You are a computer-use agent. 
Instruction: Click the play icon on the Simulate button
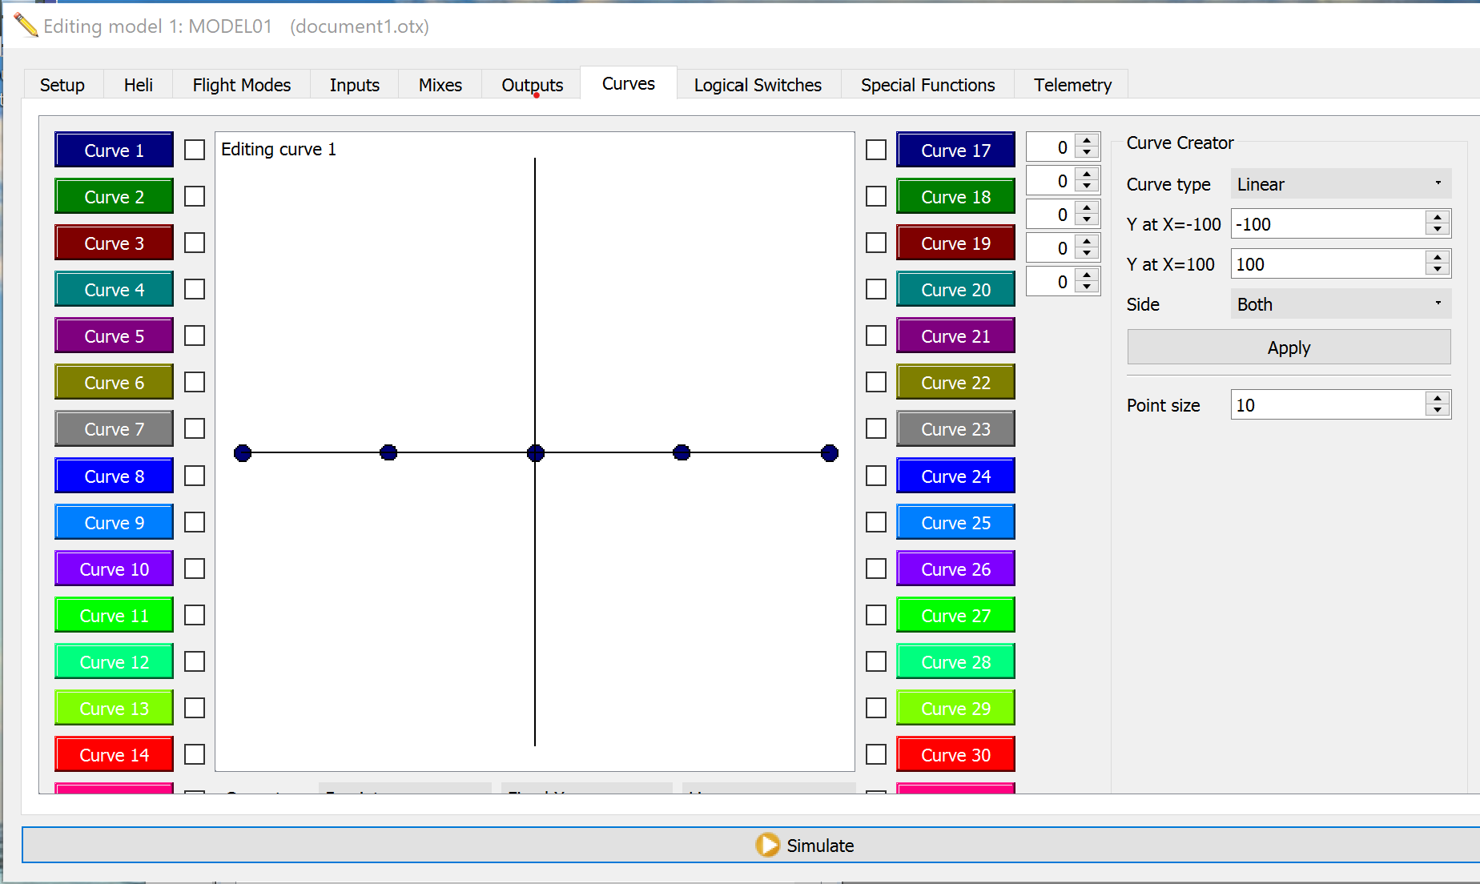click(x=767, y=846)
